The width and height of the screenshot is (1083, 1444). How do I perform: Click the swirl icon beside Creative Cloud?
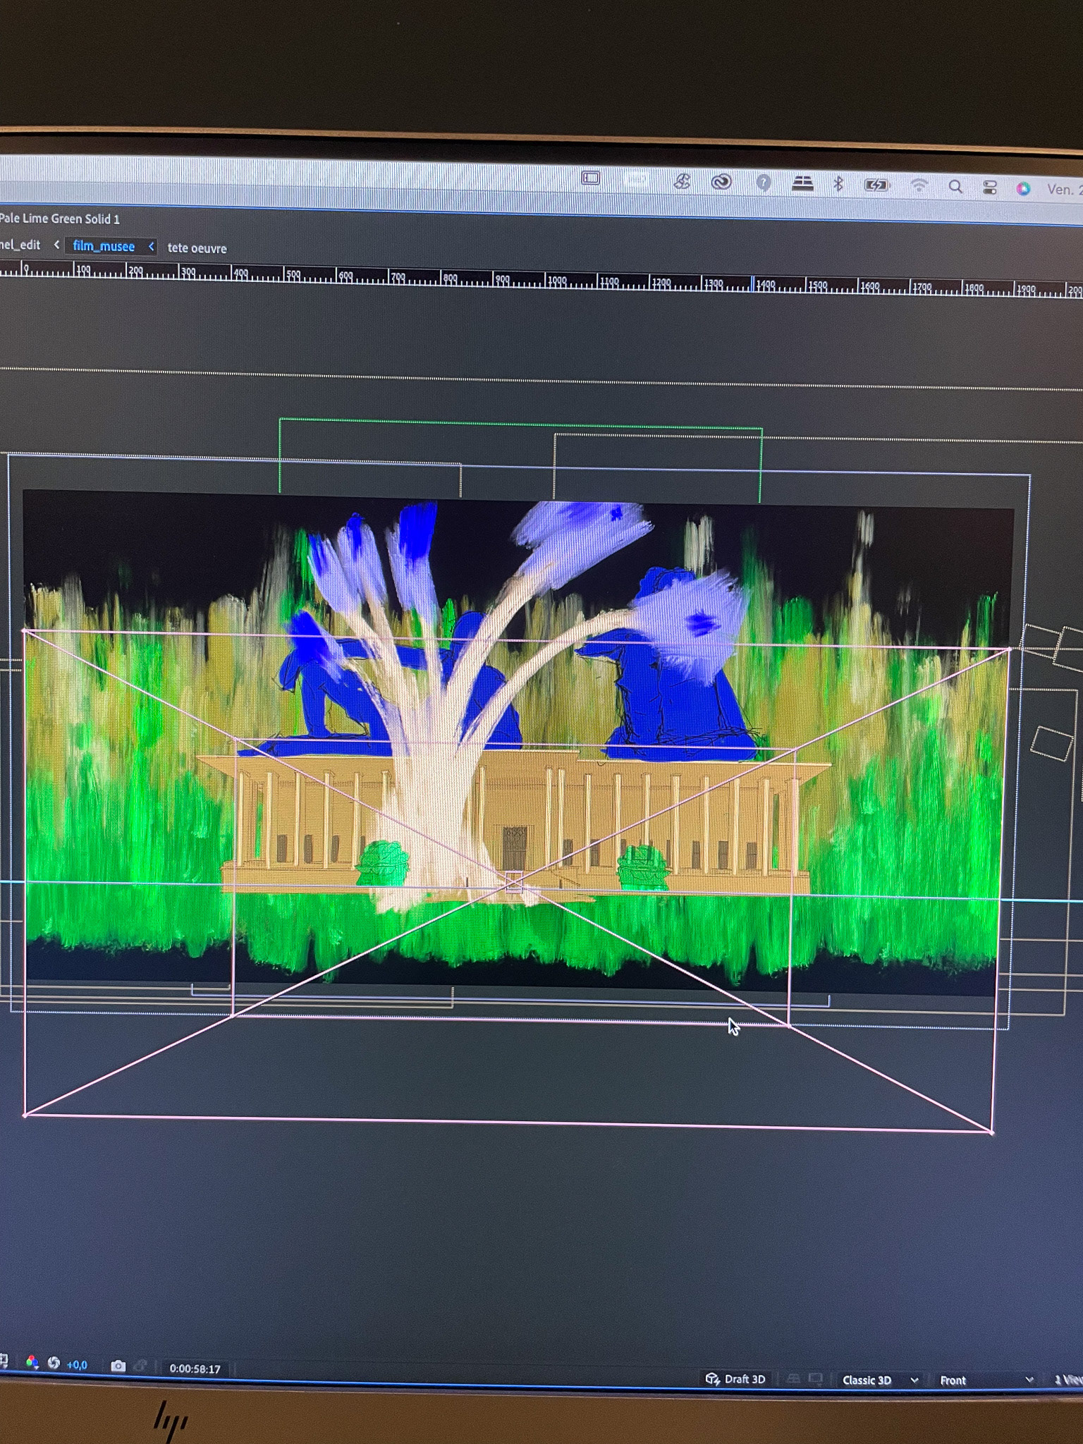pos(681,181)
